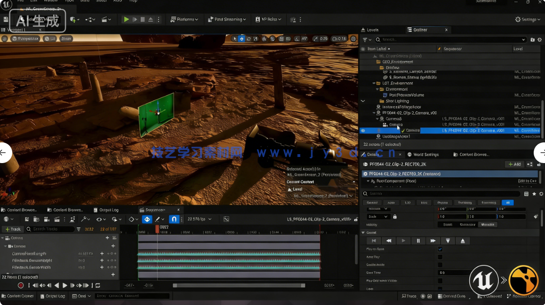
Task: Click pause in the Details media controls
Action: coord(418,241)
